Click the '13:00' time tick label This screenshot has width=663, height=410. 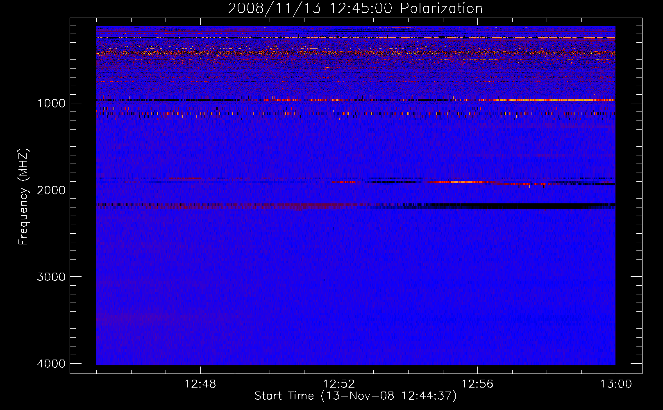[x=616, y=384]
